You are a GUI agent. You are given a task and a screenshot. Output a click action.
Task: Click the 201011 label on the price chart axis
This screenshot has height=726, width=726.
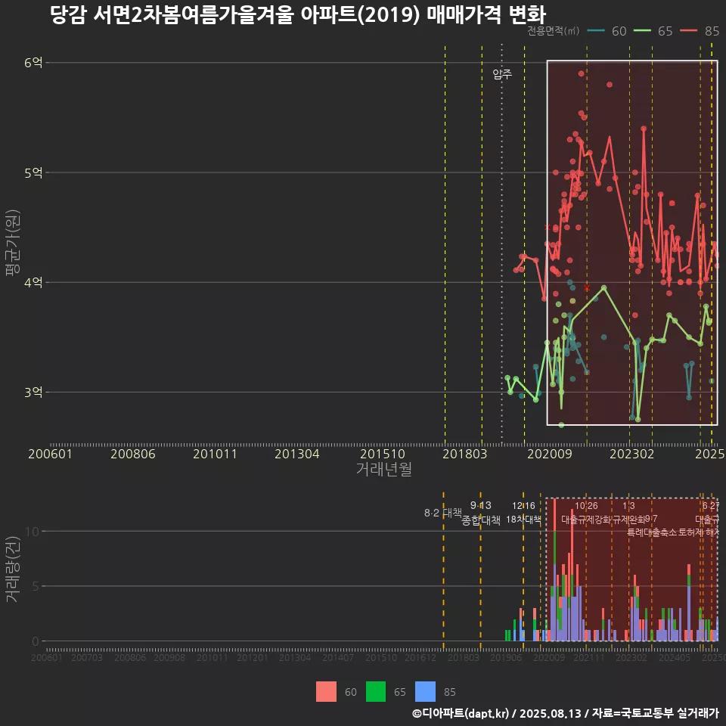[x=215, y=454]
